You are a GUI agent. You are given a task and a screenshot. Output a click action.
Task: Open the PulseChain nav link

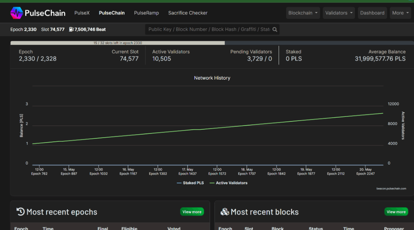click(112, 13)
